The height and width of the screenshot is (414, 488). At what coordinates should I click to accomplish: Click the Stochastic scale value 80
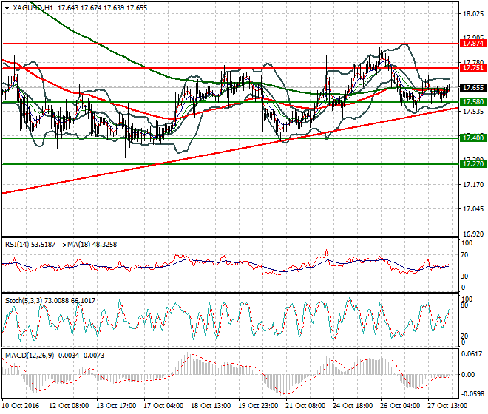pyautogui.click(x=464, y=305)
